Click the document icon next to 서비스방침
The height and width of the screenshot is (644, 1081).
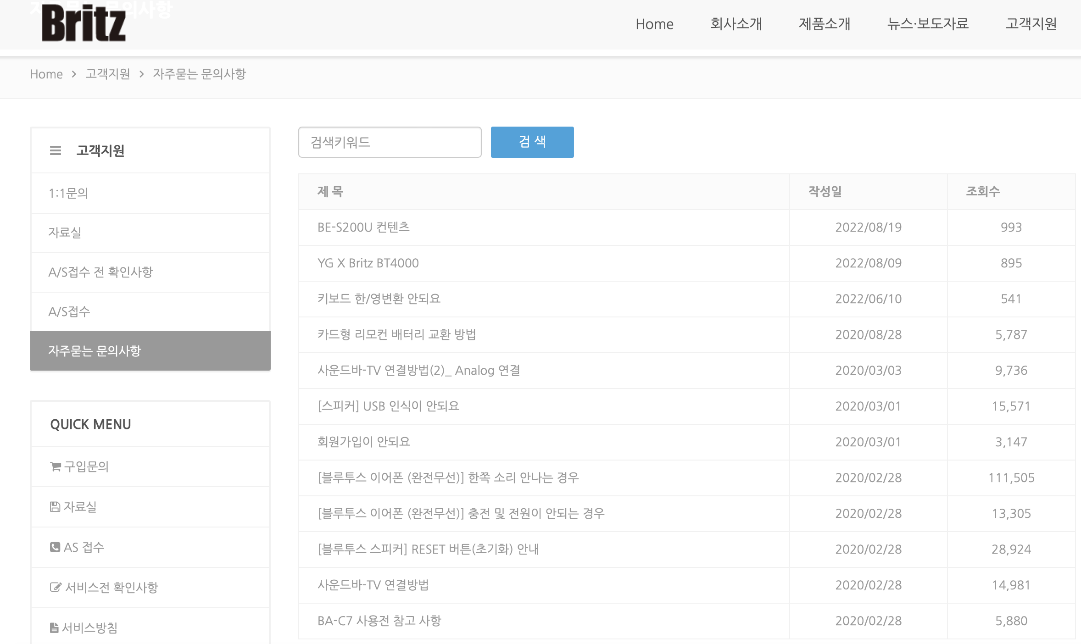(54, 627)
